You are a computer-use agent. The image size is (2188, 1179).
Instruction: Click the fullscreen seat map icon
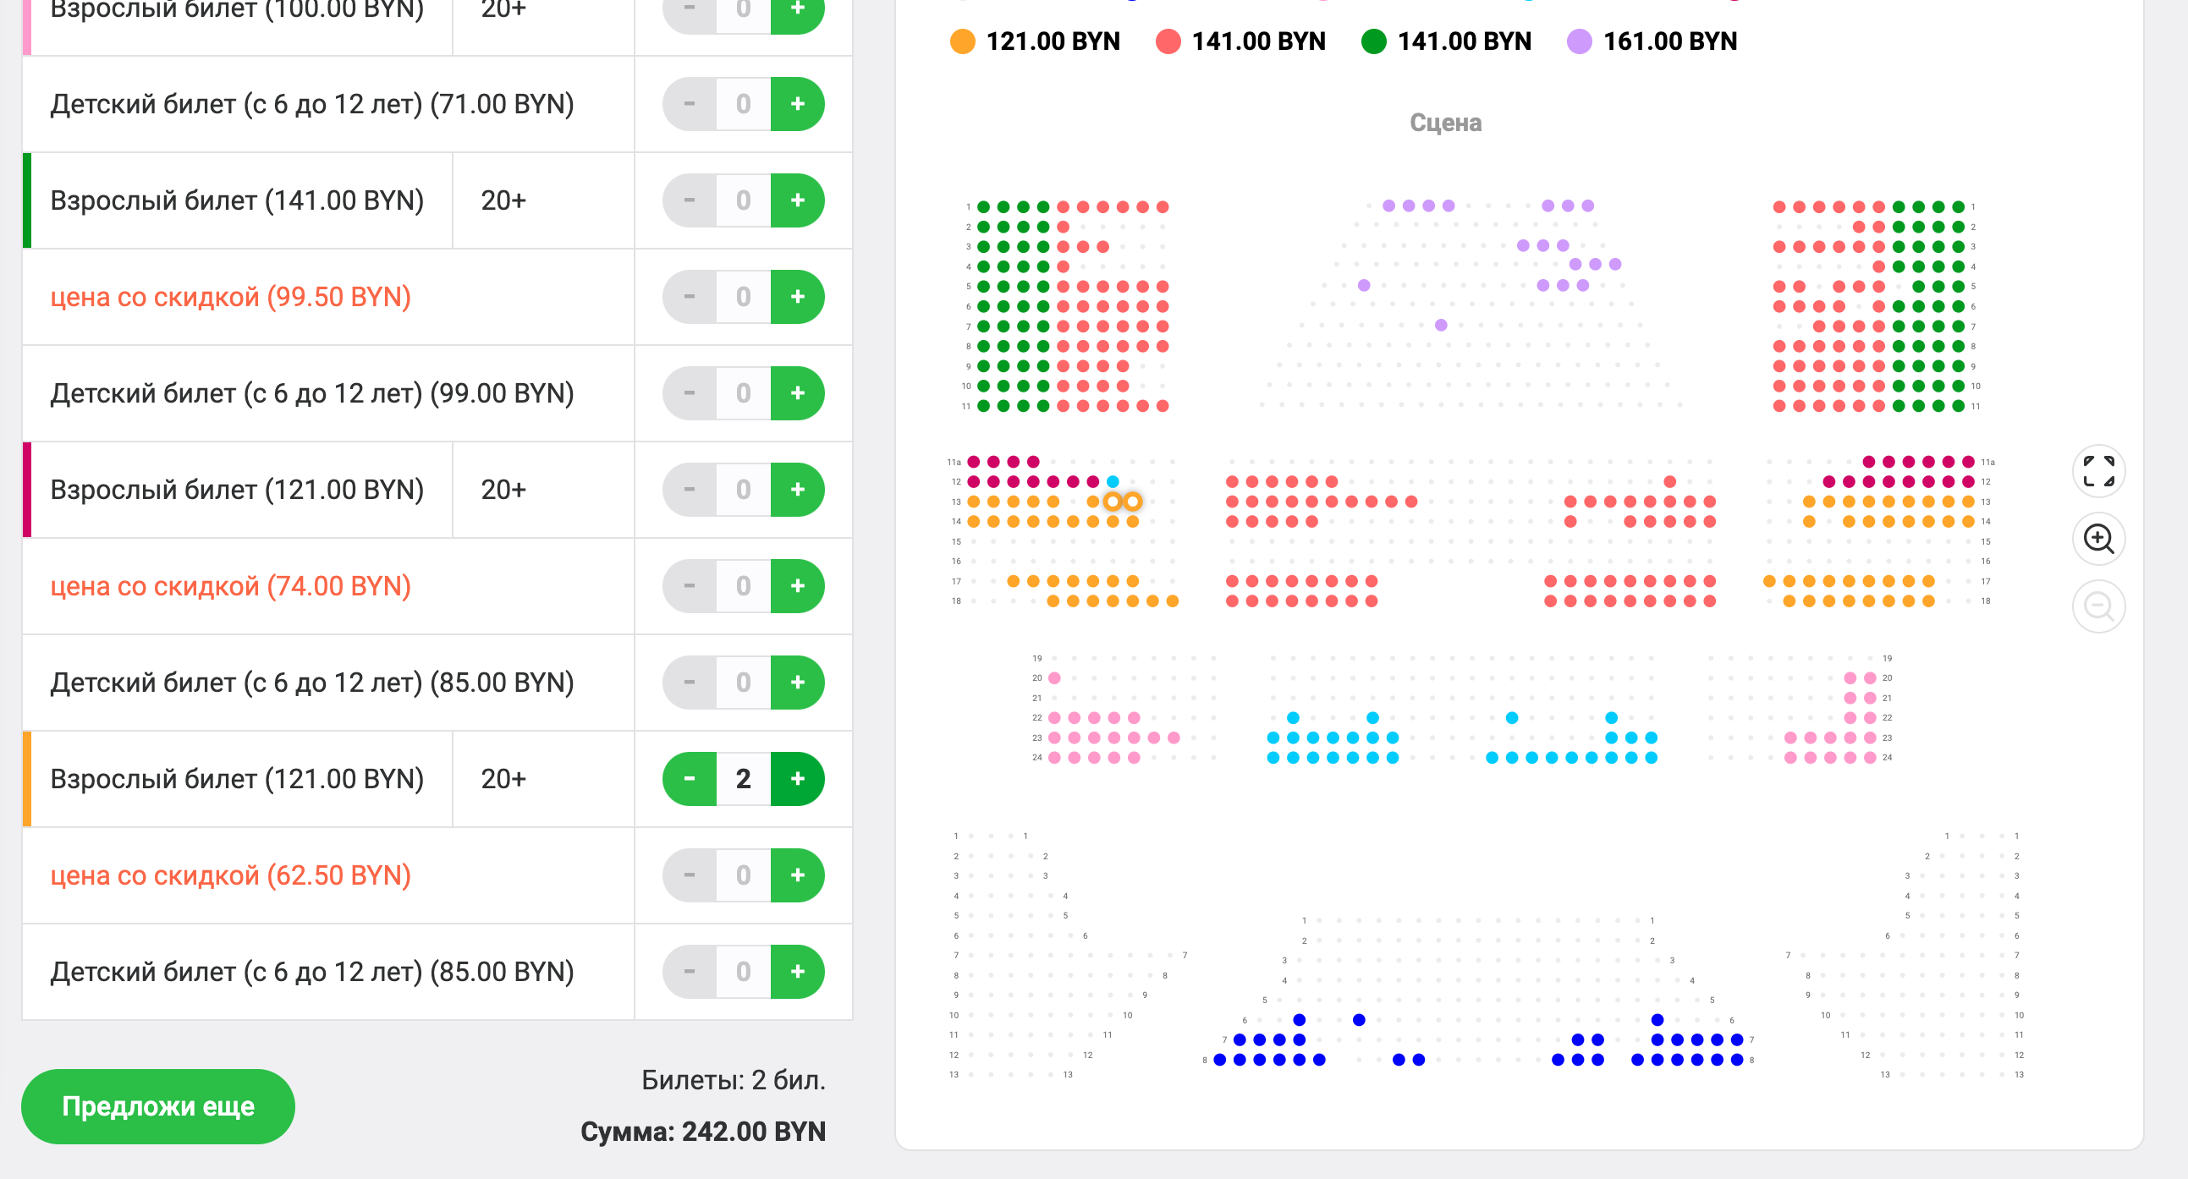tap(2098, 471)
